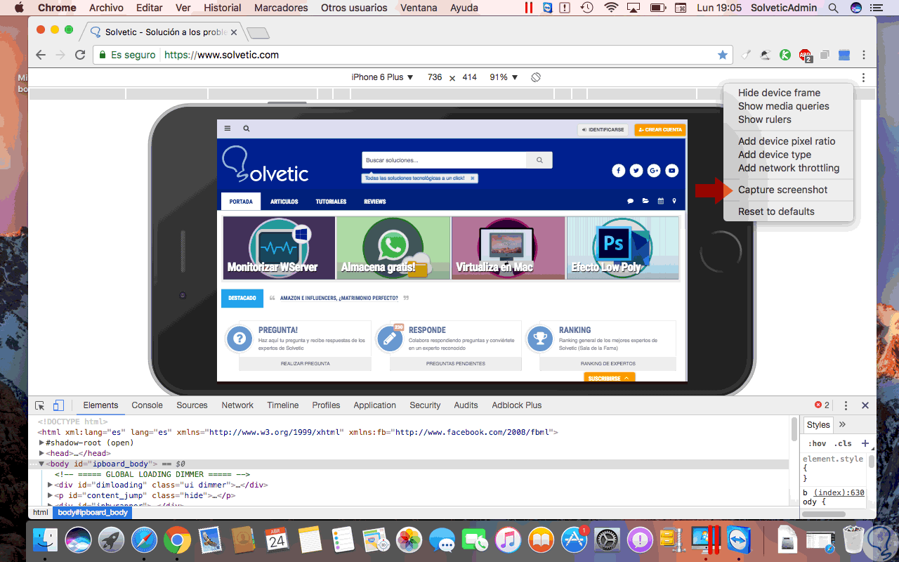Open the Time Machine menu bar icon

[x=586, y=8]
